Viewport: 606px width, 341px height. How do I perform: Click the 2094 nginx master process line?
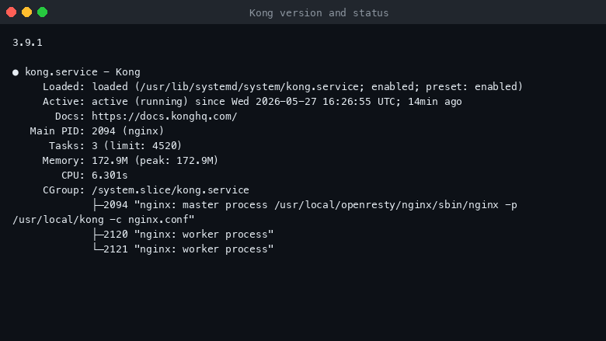pos(305,205)
